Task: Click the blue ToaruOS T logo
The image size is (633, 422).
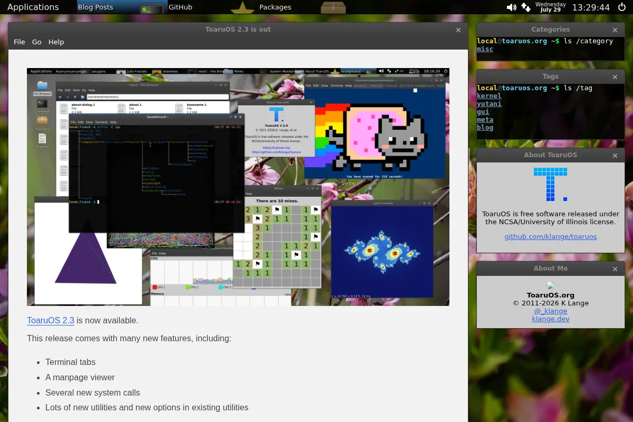Action: [550, 184]
